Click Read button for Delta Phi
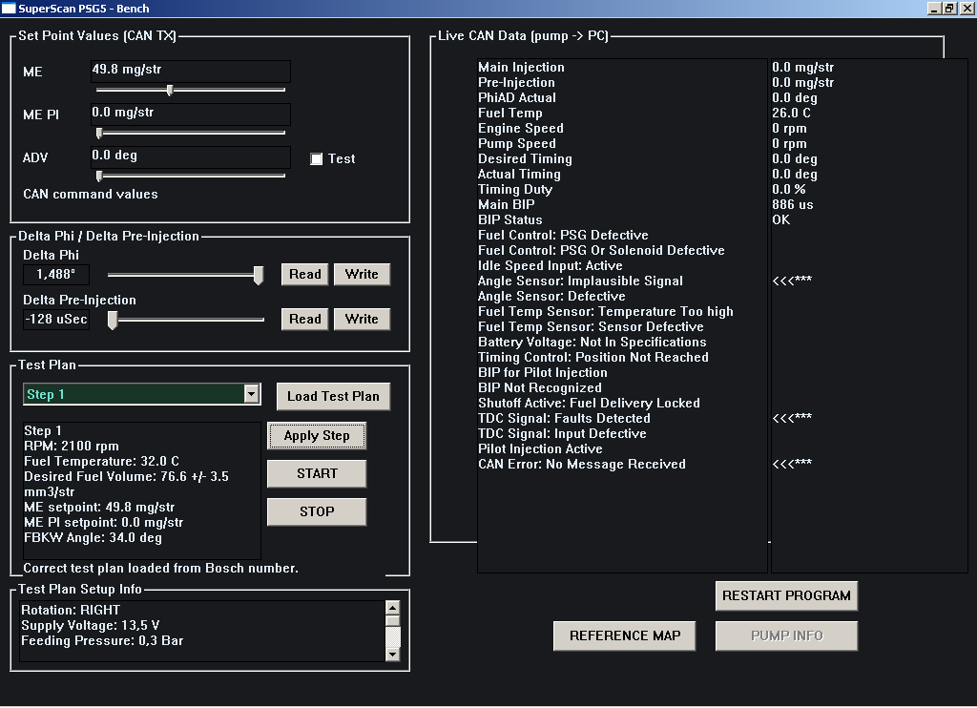This screenshot has height=708, width=977. 304,274
